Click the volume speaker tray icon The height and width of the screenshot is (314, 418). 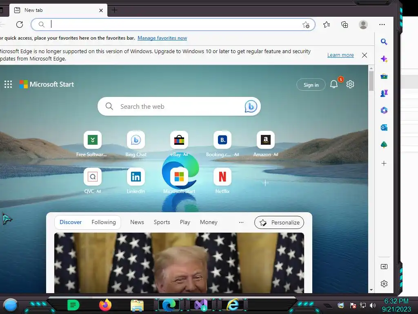point(373,305)
